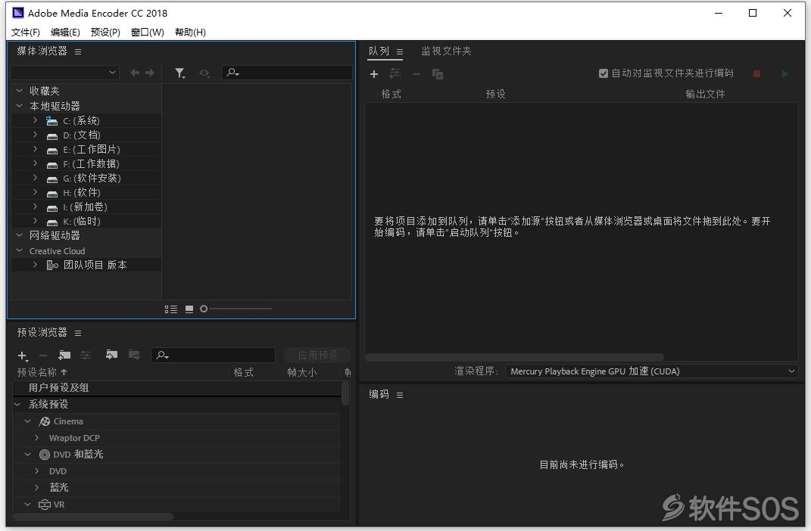The width and height of the screenshot is (811, 531).
Task: Open the media browser path dropdown
Action: pyautogui.click(x=64, y=73)
